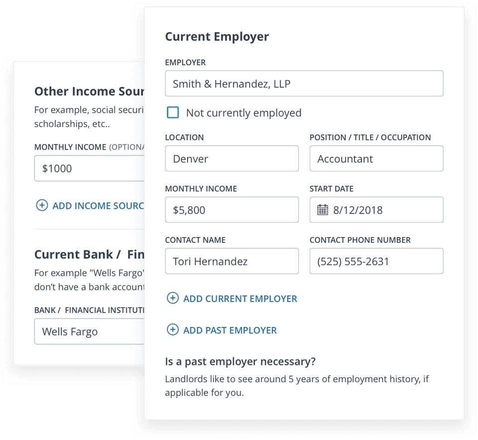The width and height of the screenshot is (478, 440).
Task: Click the other income field showing $1000
Action: point(90,168)
